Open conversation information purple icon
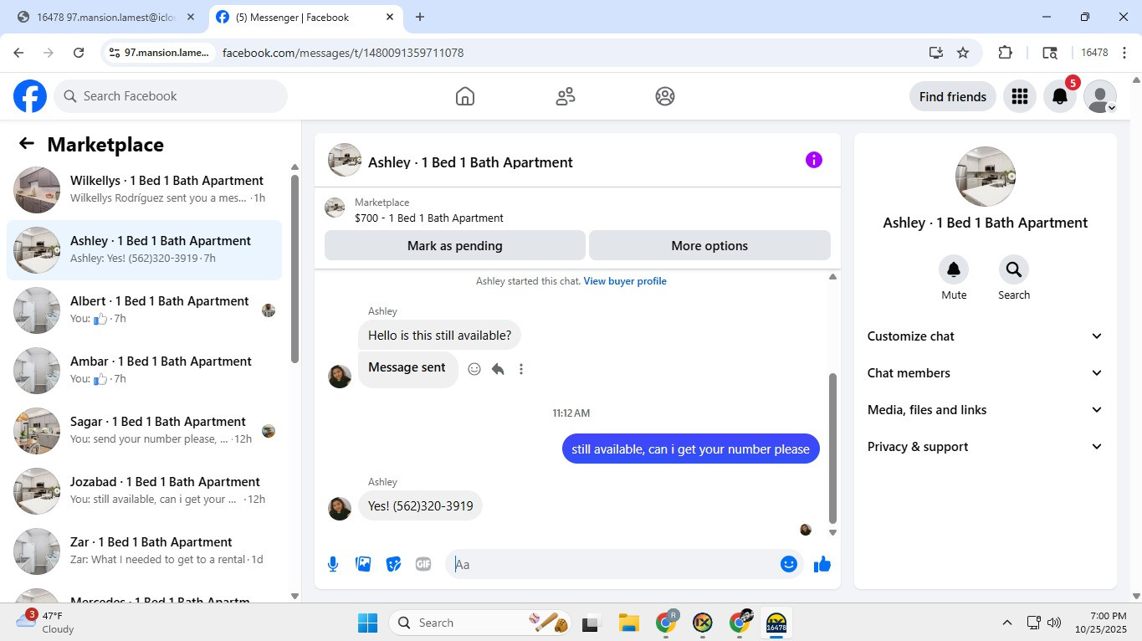Screen dimensions: 1142x641 (x=814, y=160)
